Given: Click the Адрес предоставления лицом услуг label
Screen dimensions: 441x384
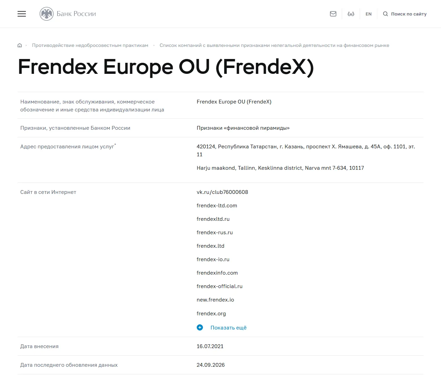Looking at the screenshot, I should tap(68, 147).
